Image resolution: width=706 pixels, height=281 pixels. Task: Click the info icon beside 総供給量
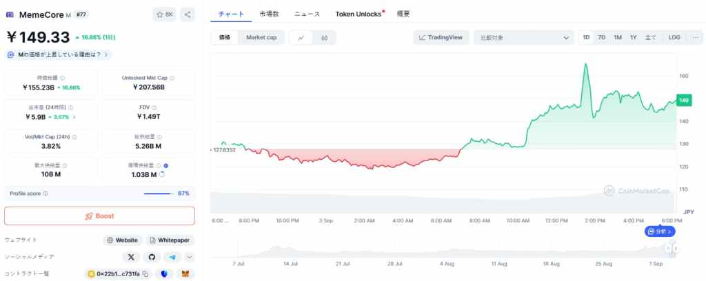pyautogui.click(x=159, y=136)
